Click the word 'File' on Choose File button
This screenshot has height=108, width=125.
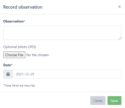point(21,55)
